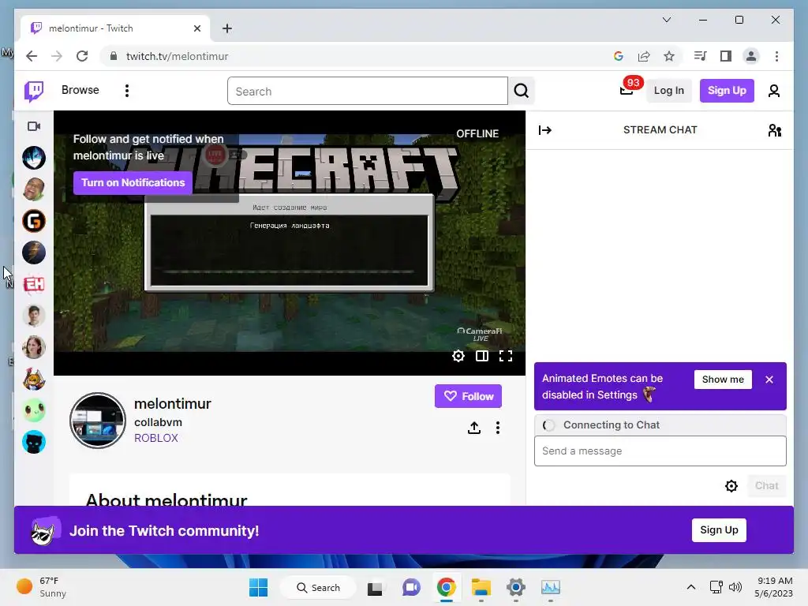Click the Twitch logo home icon
This screenshot has width=808, height=606.
pyautogui.click(x=34, y=92)
